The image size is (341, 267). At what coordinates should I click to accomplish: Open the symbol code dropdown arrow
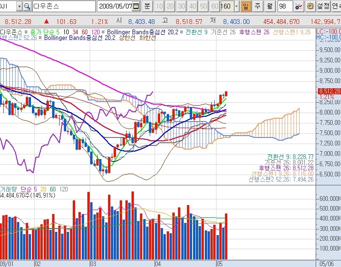coord(19,7)
